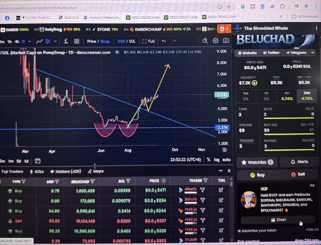
Task: Expand transactions panel with double chevron
Action: click(x=229, y=171)
